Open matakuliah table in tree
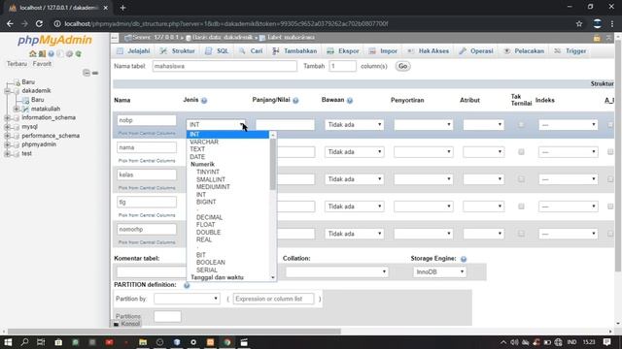The width and height of the screenshot is (622, 349). point(46,109)
